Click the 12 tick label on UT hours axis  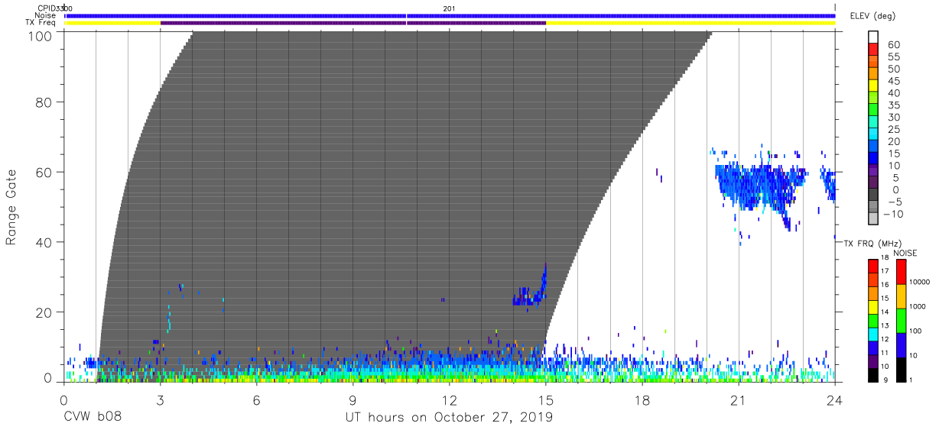click(x=449, y=399)
